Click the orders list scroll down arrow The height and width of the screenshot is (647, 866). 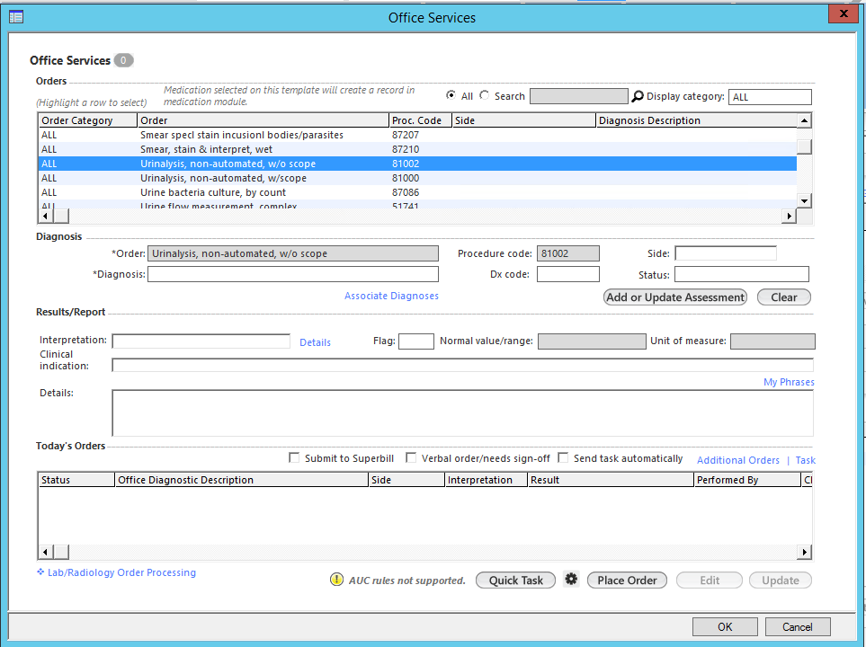tap(805, 201)
